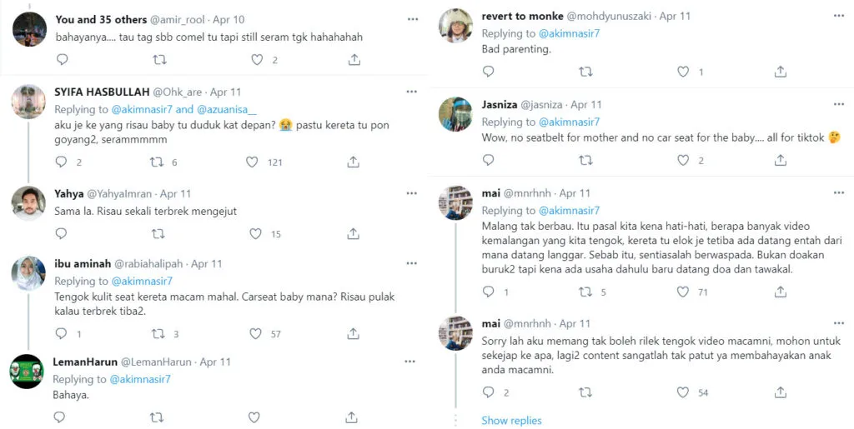The height and width of the screenshot is (429, 854).
Task: Retweet mai's tweet with 5 retweets
Action: pos(585,292)
